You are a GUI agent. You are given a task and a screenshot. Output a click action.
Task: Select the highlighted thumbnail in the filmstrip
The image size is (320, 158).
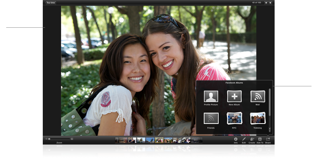pos(159,140)
